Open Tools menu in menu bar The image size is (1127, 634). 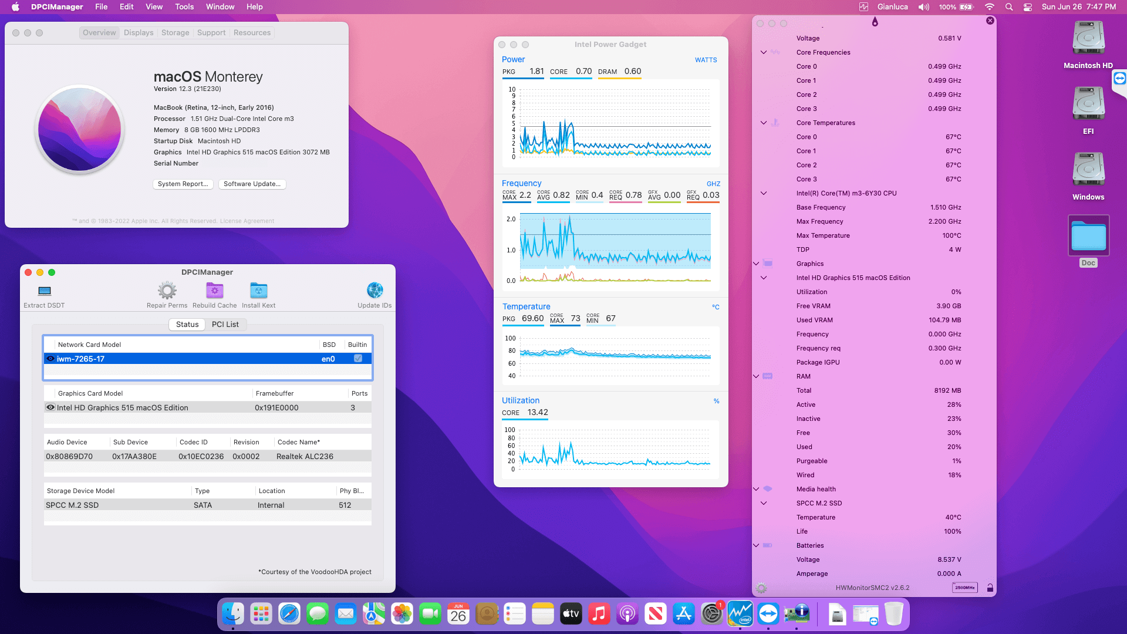coord(184,7)
